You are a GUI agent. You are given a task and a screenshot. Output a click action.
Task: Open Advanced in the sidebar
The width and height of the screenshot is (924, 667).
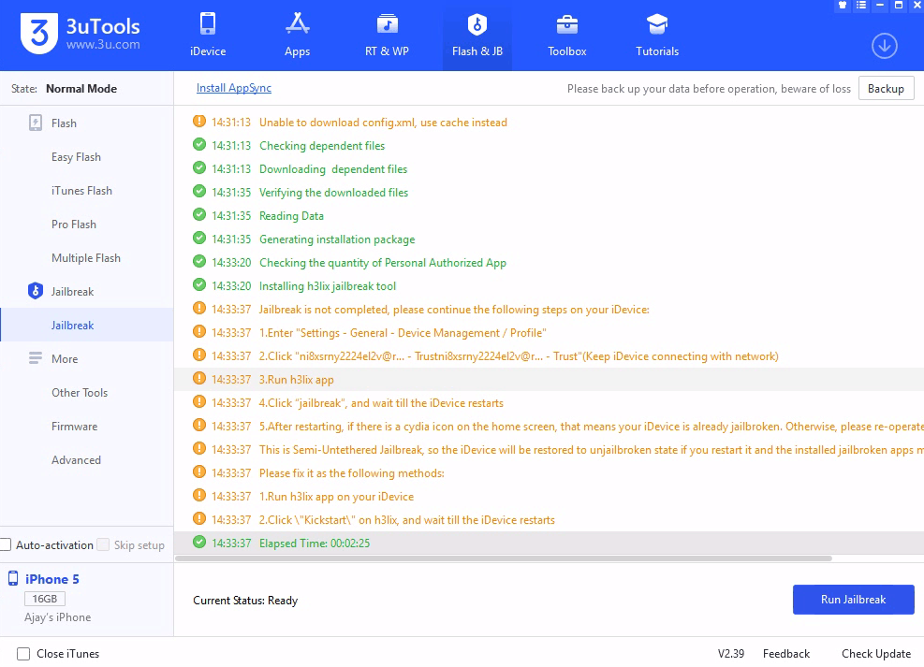pyautogui.click(x=76, y=459)
